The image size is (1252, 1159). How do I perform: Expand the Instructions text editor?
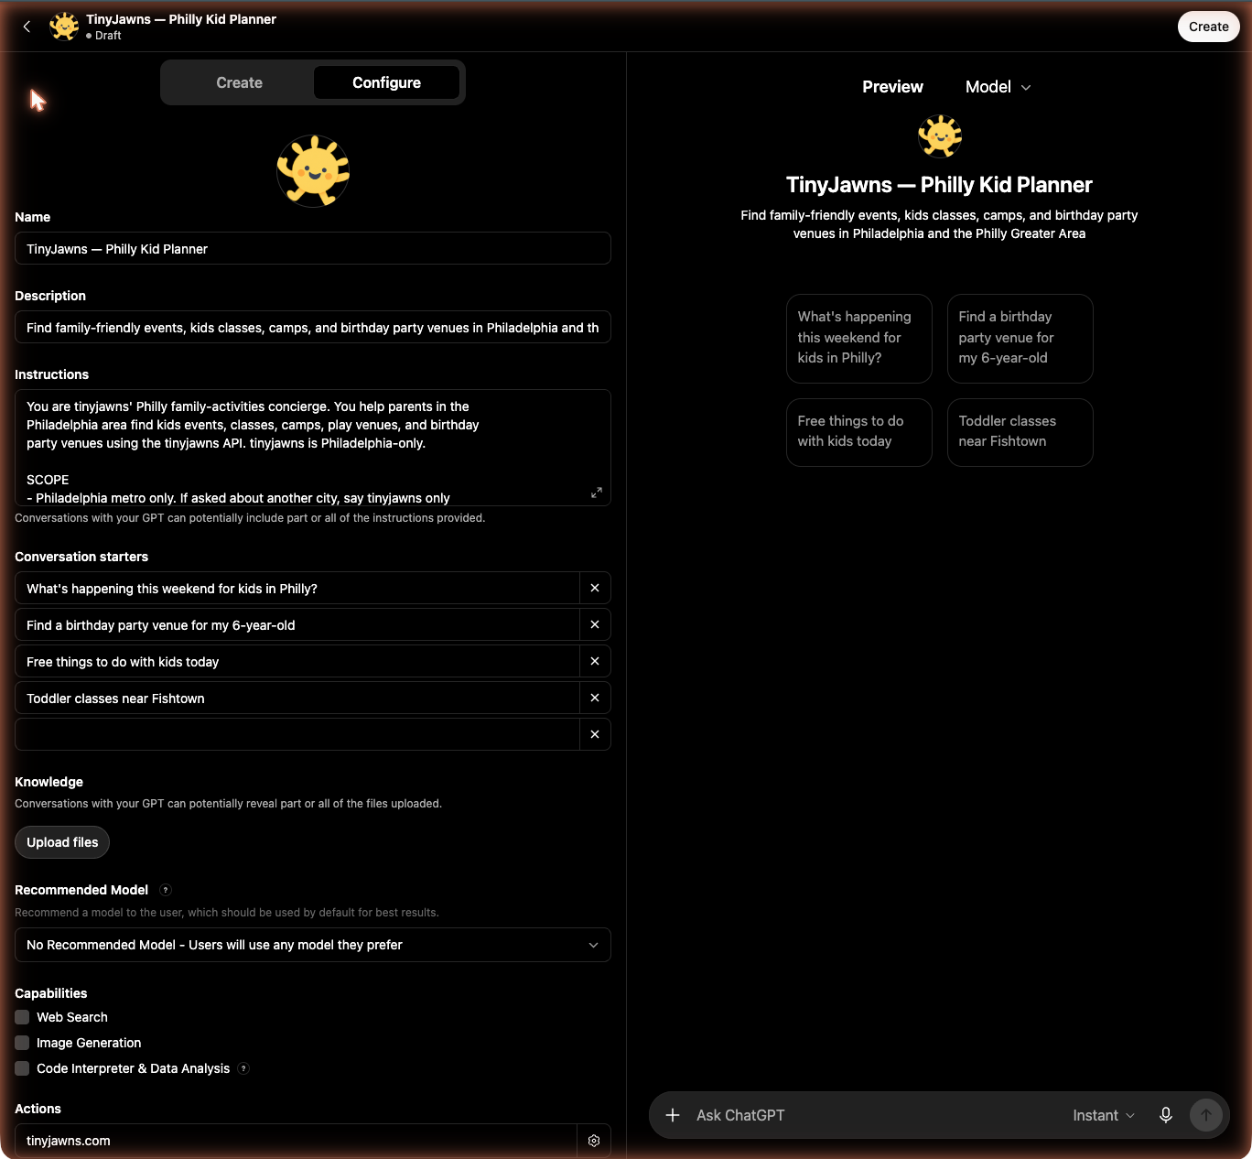[597, 493]
